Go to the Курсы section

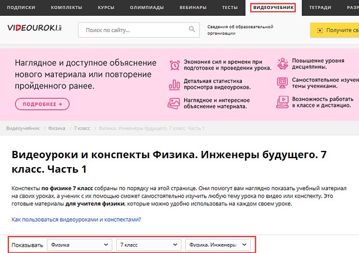click(x=106, y=7)
